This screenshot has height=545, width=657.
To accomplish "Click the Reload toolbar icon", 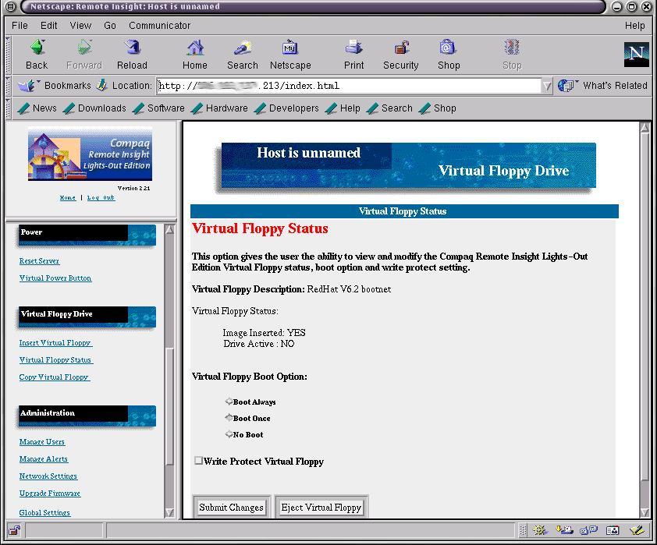I will pyautogui.click(x=132, y=53).
